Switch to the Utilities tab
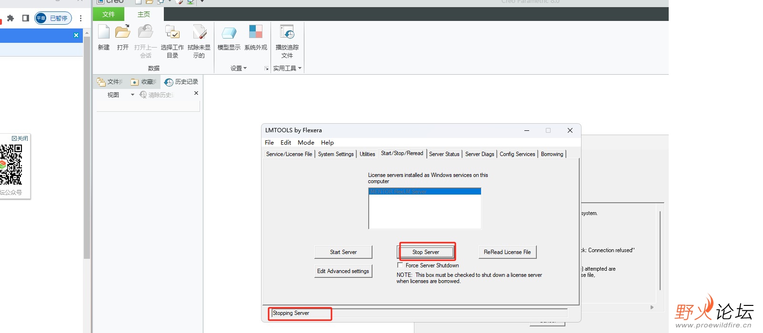The width and height of the screenshot is (763, 333). click(367, 154)
